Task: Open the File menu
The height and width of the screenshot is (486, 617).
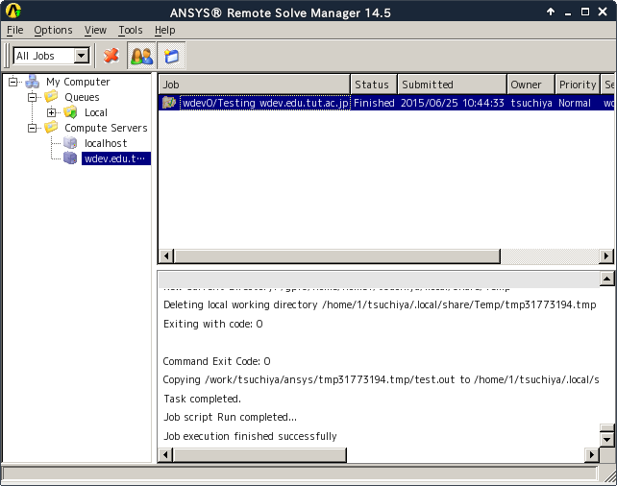Action: tap(13, 31)
